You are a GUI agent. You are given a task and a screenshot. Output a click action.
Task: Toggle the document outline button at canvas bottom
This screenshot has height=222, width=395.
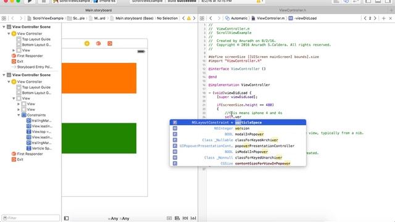click(x=66, y=218)
